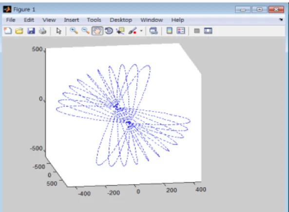Click the Link Plot icon
The height and width of the screenshot is (212, 289).
click(x=154, y=31)
